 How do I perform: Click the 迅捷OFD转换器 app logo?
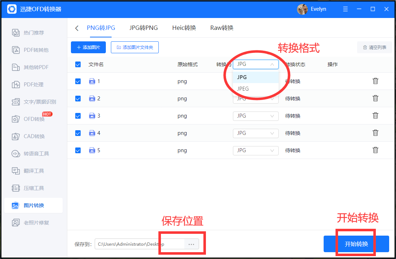pyautogui.click(x=12, y=9)
